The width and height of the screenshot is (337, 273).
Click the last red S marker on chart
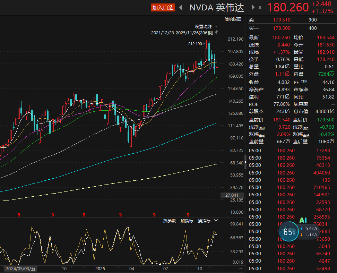pyautogui.click(x=188, y=215)
